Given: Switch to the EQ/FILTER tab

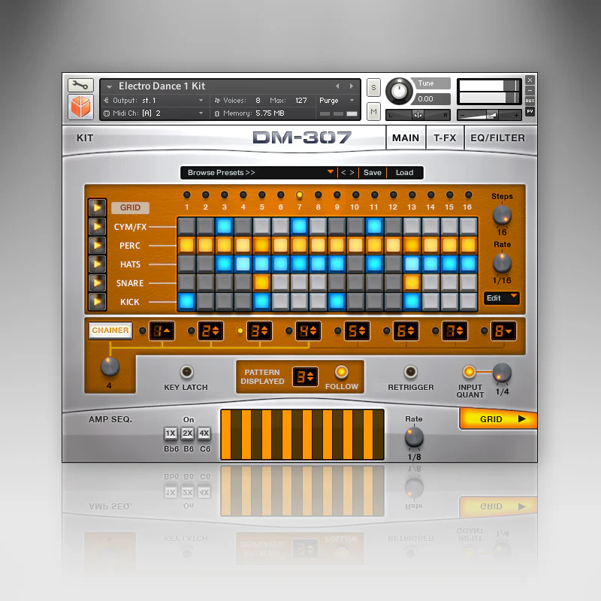Looking at the screenshot, I should pyautogui.click(x=497, y=138).
